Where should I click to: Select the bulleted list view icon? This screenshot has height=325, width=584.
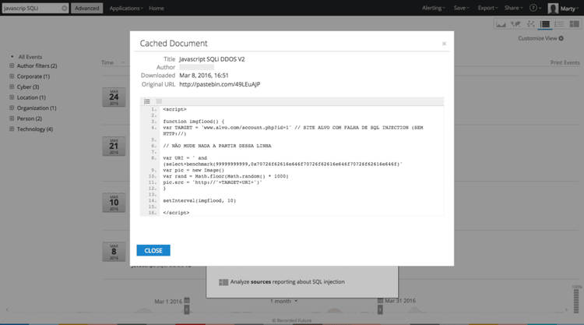561,25
